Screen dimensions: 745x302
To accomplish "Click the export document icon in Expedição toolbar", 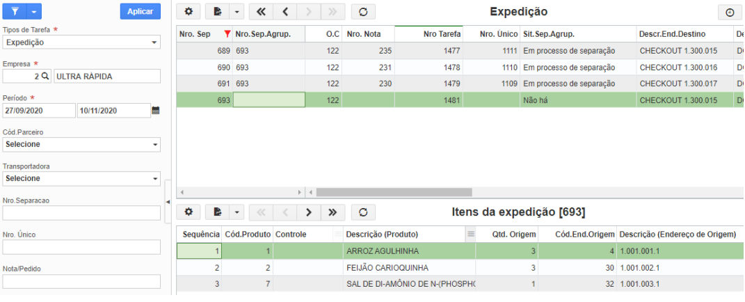I will click(218, 12).
